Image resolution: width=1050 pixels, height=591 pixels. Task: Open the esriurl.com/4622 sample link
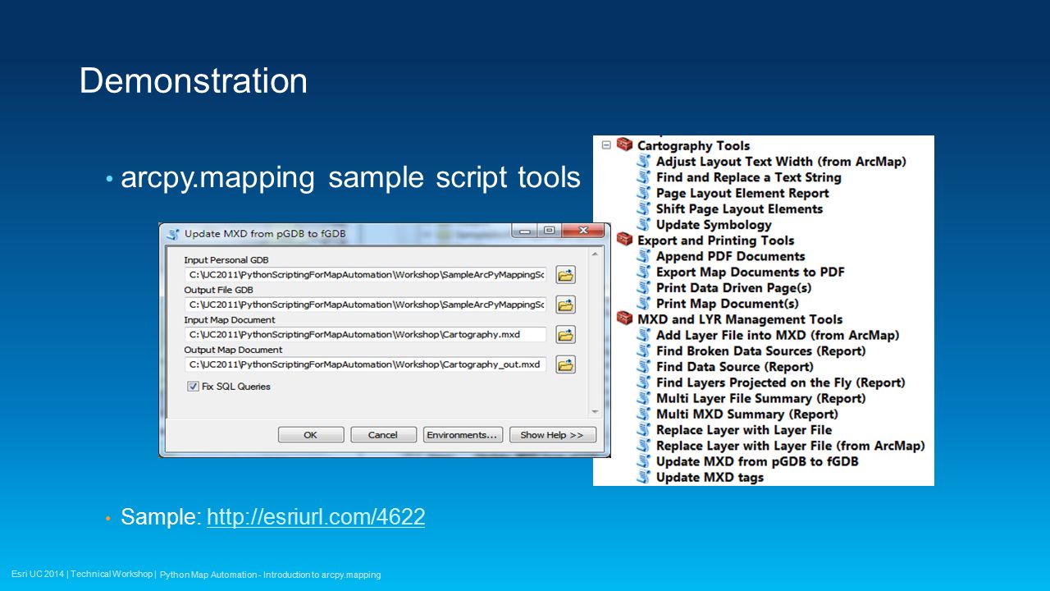(x=316, y=516)
